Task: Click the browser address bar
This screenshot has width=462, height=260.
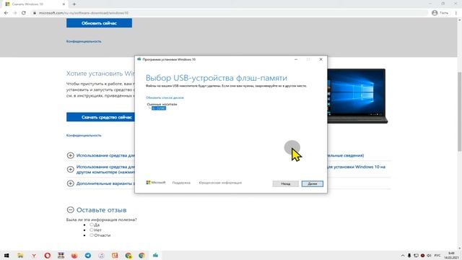Action: click(x=230, y=13)
